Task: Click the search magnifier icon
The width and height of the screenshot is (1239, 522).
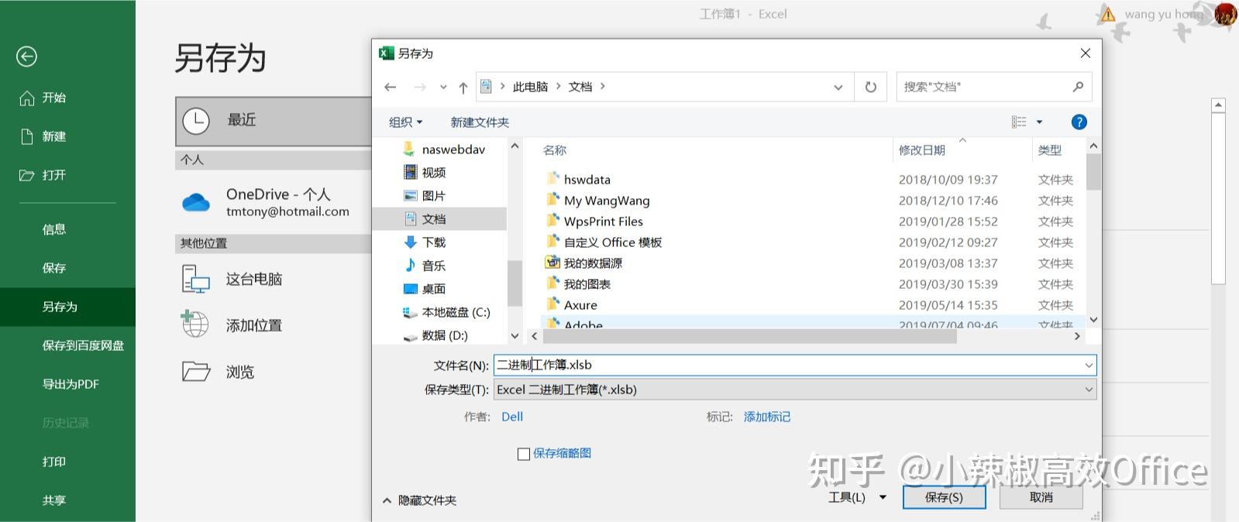Action: [1078, 87]
